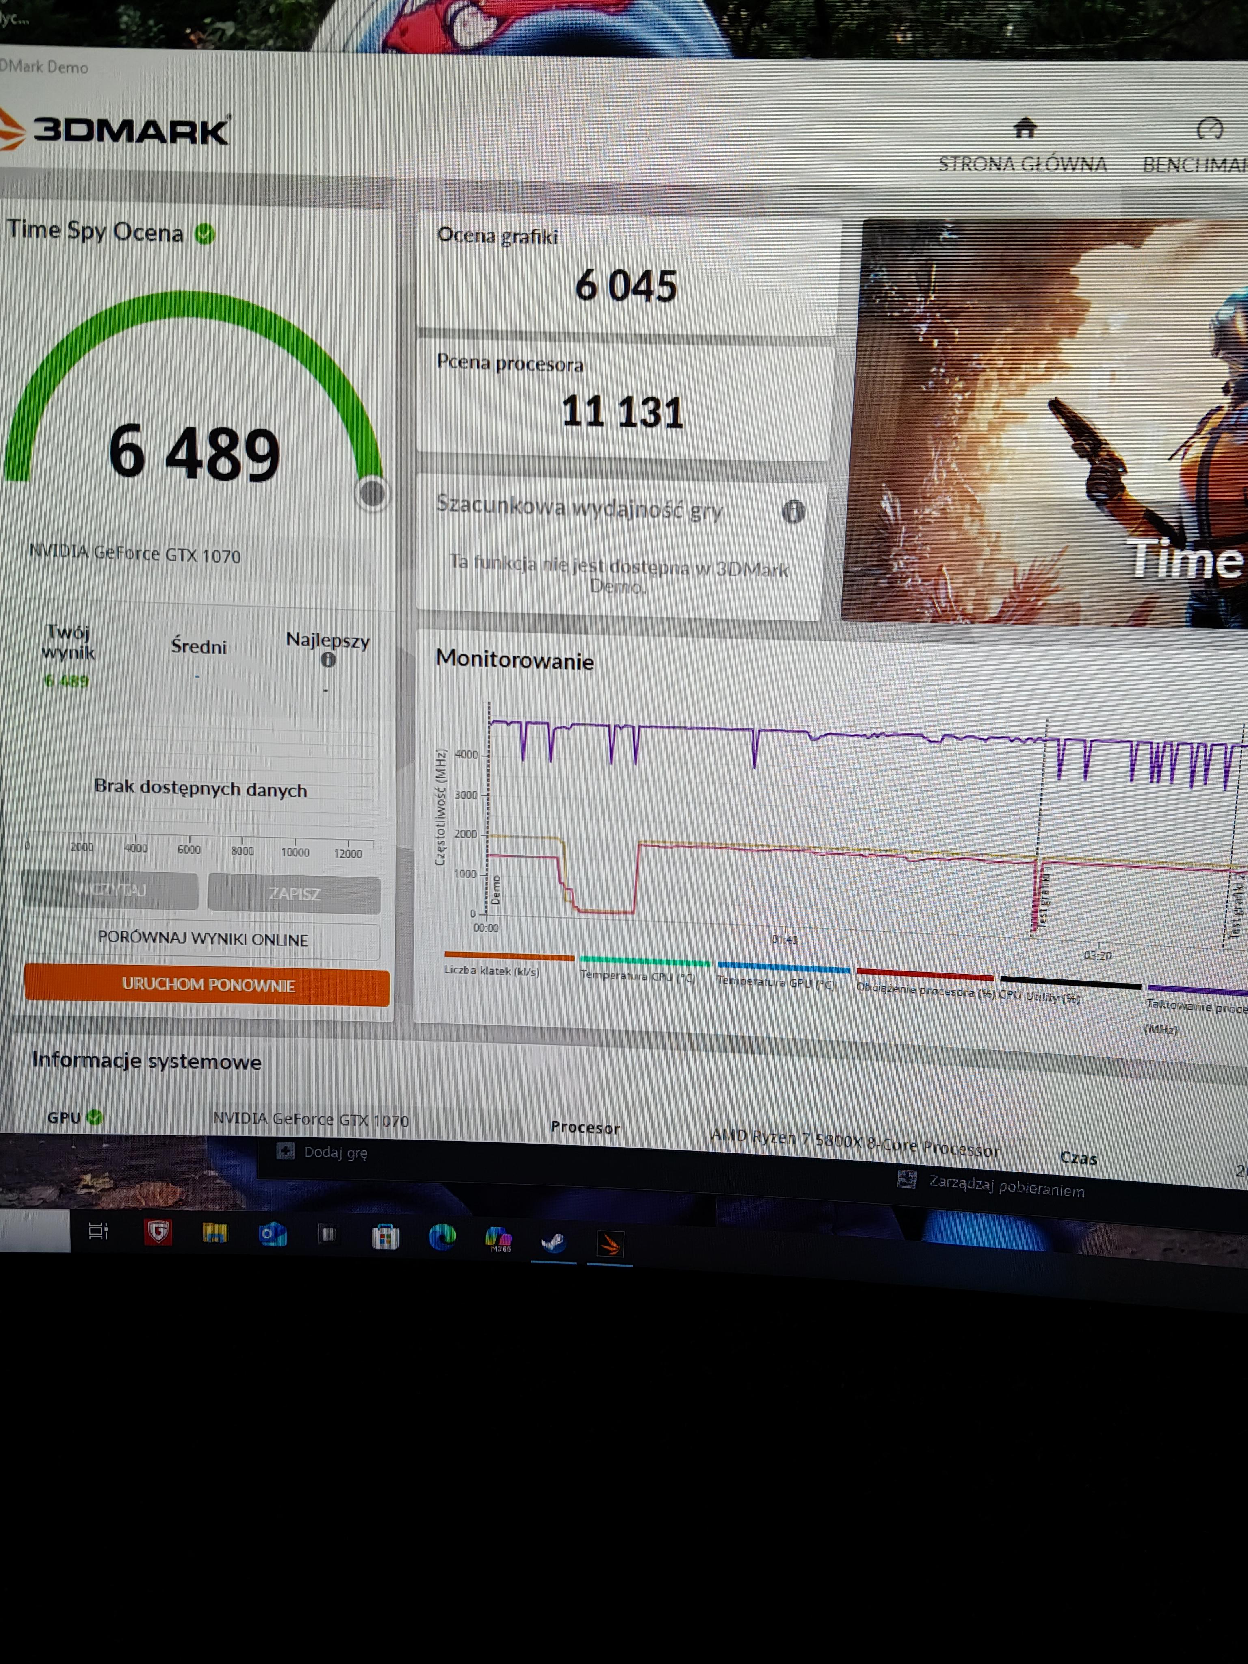Click the score gauge end handle

coord(373,494)
